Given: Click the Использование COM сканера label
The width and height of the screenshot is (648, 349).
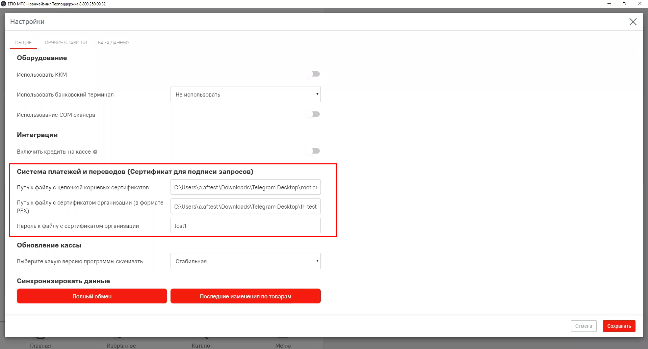Looking at the screenshot, I should [56, 115].
